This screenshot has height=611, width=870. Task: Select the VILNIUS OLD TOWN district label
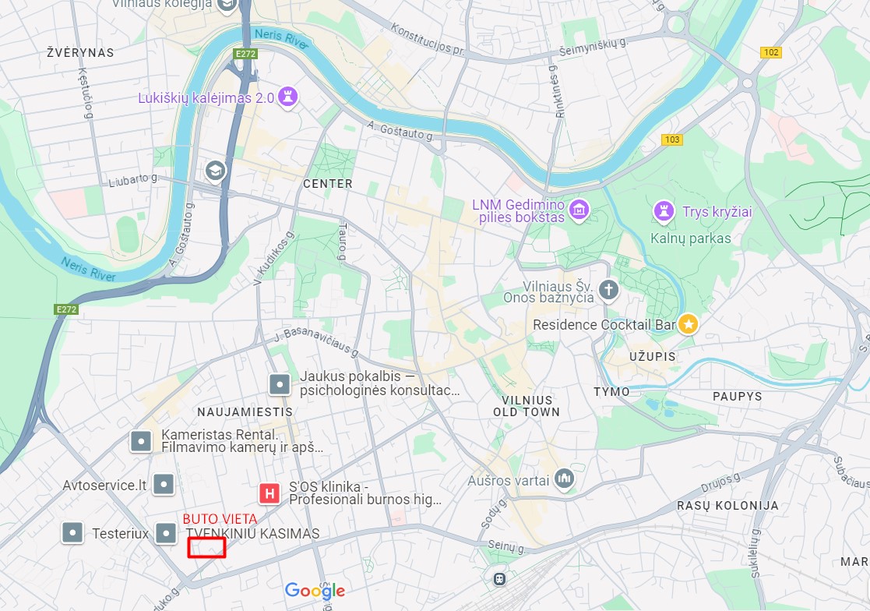(527, 406)
